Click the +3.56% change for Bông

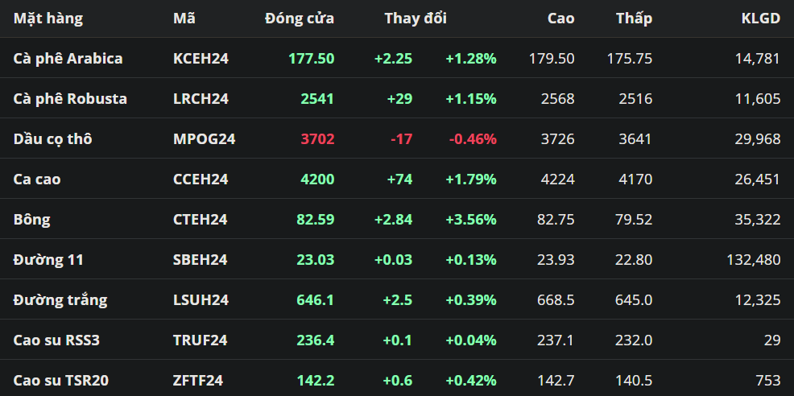click(x=470, y=219)
